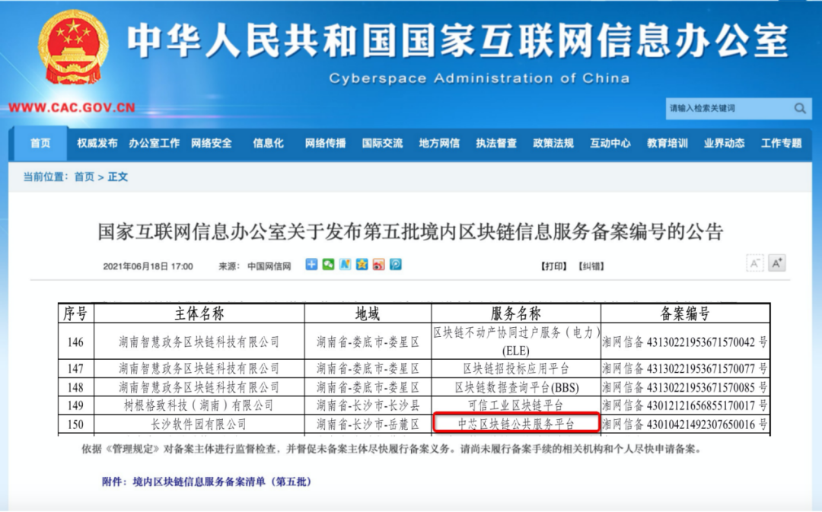Screen dimensions: 822x512
Task: Click row number 146 cell
Action: coord(75,342)
